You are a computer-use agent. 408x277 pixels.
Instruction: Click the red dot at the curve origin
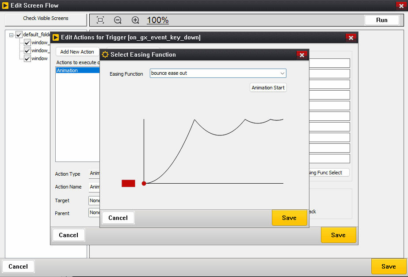(144, 184)
